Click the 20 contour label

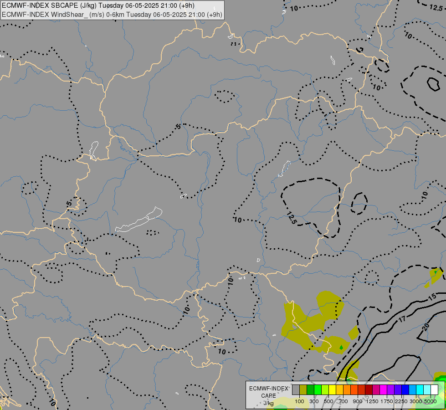[425, 327]
